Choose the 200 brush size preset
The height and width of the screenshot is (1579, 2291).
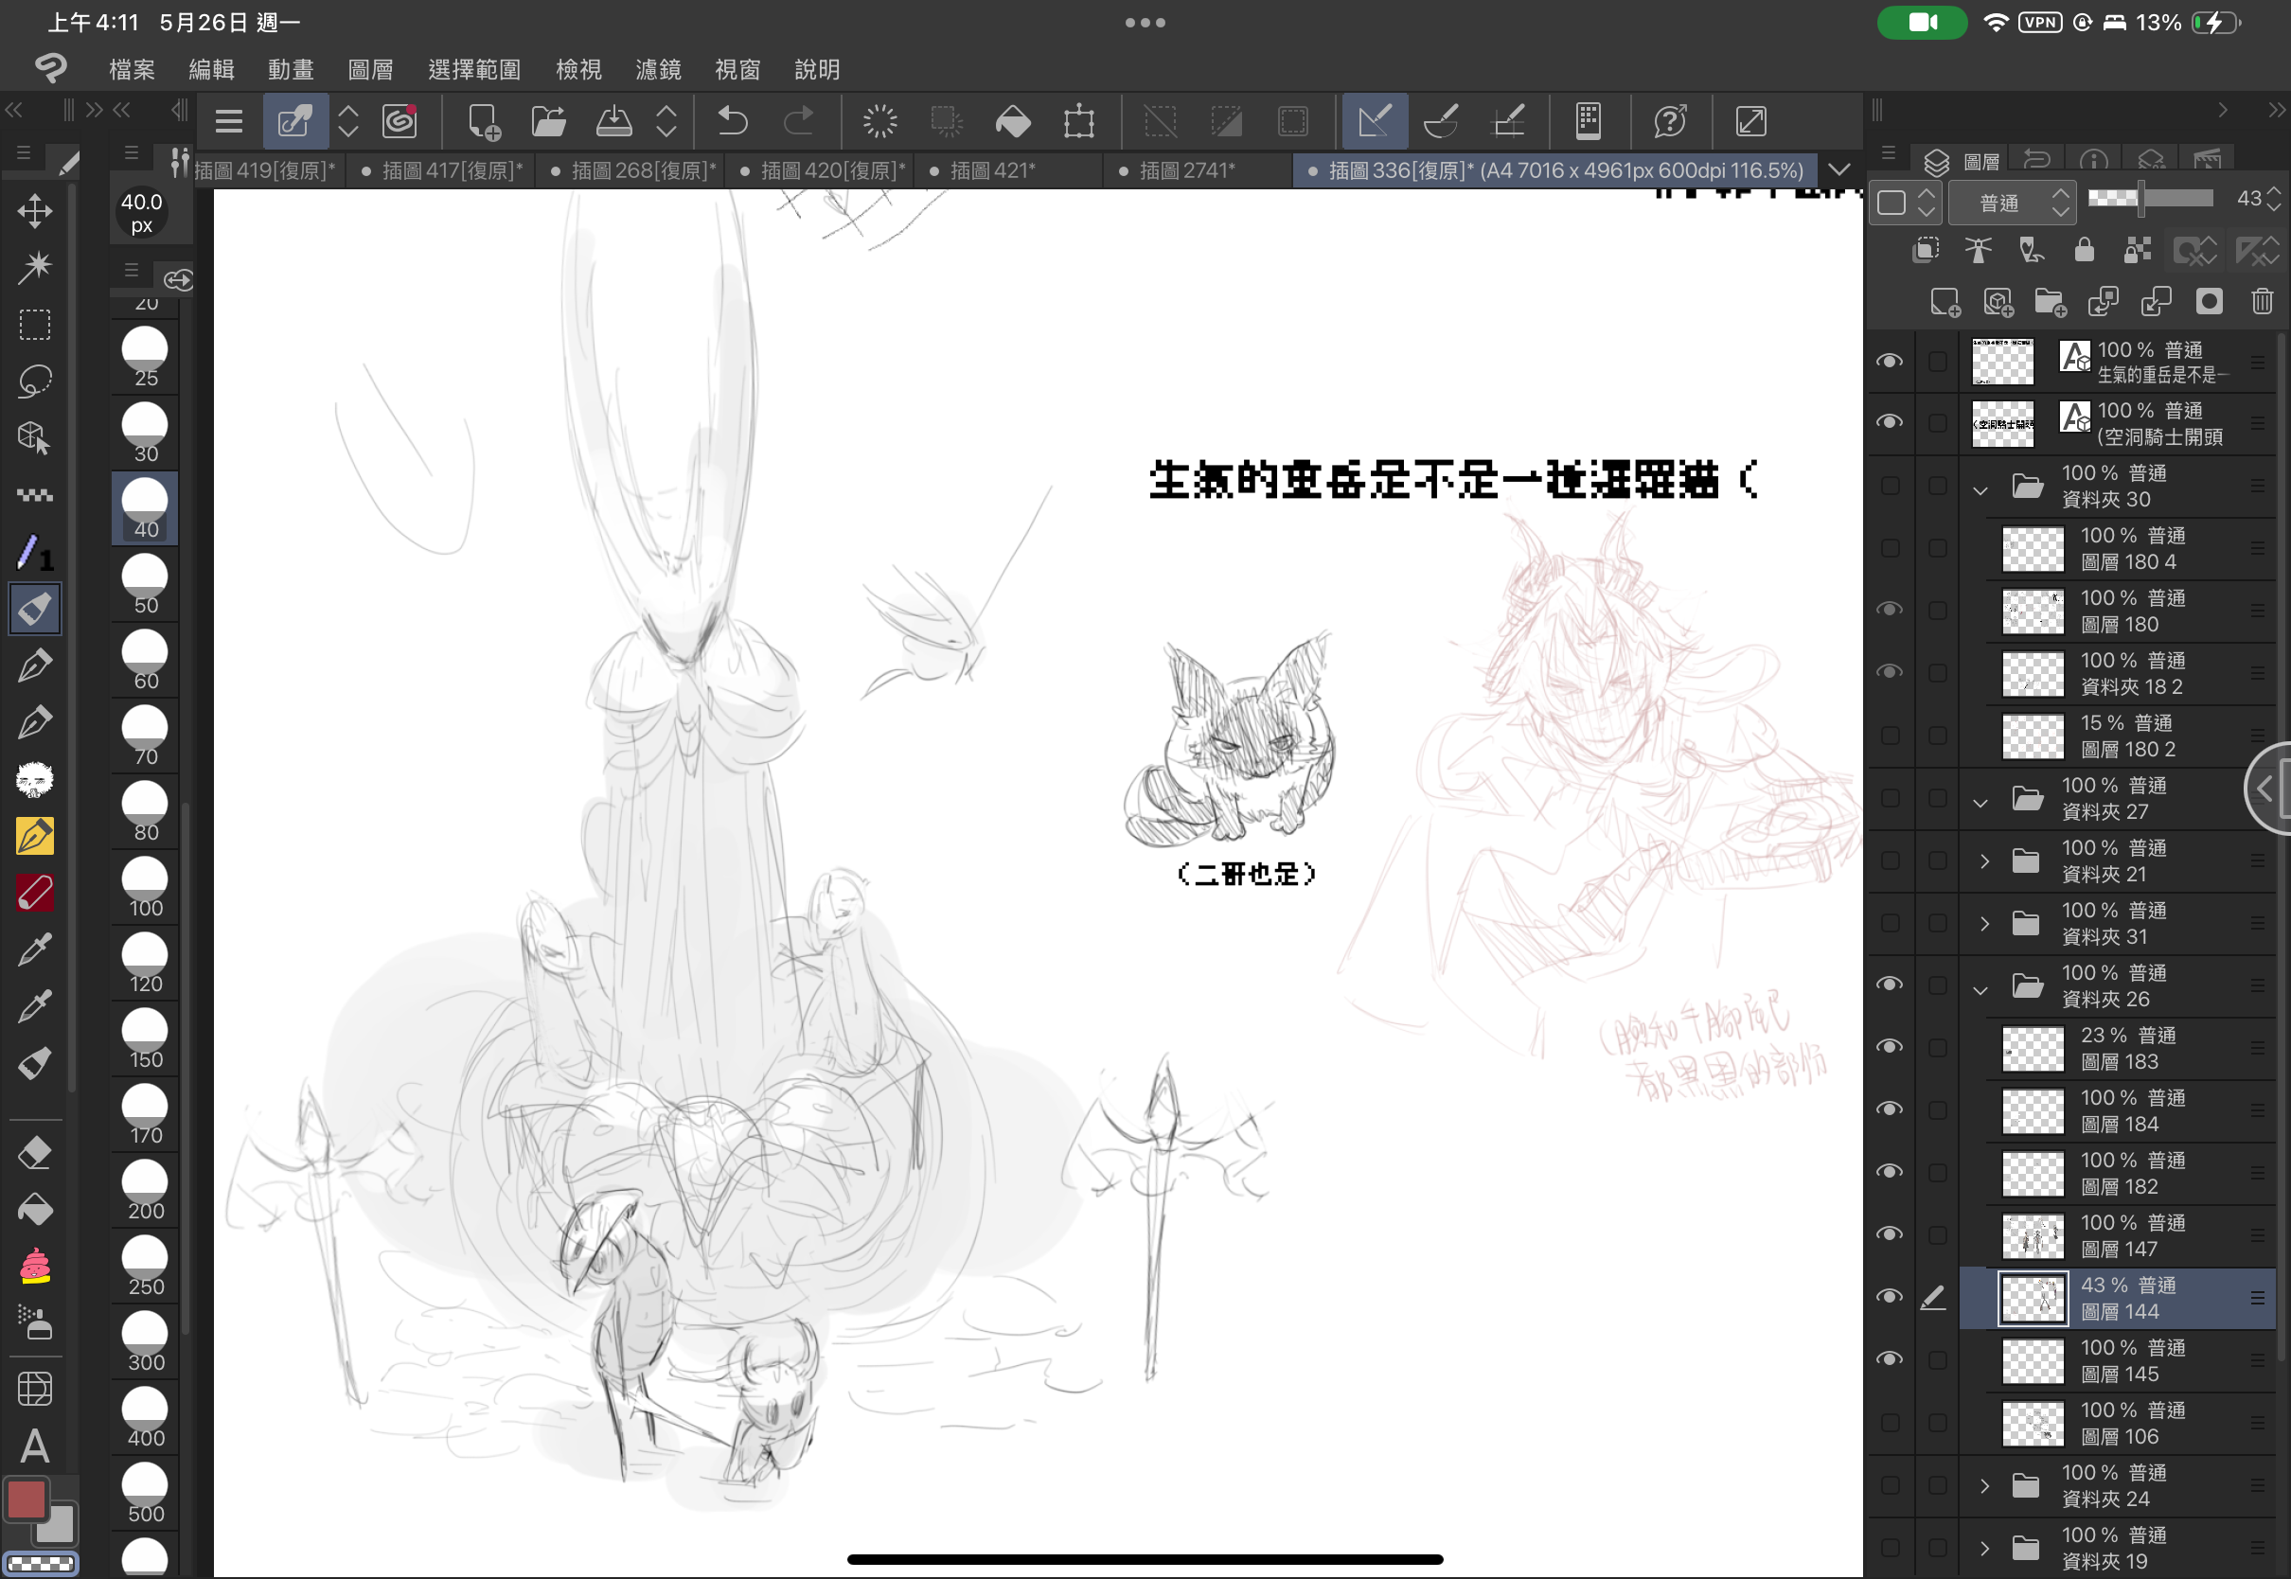[146, 1191]
